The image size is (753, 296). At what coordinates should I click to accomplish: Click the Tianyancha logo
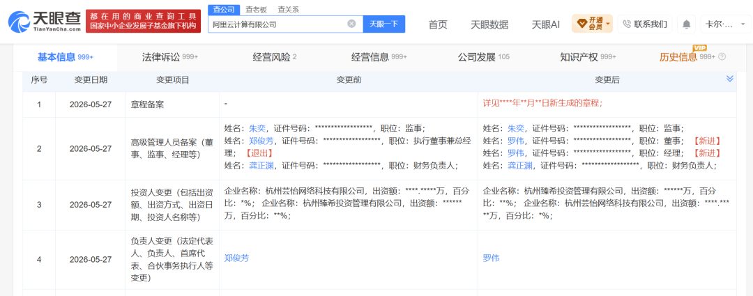(x=44, y=21)
